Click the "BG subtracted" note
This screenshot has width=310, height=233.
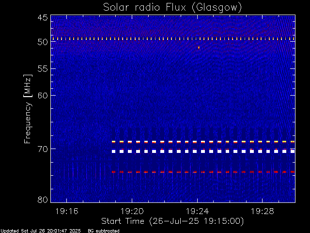coord(104,231)
